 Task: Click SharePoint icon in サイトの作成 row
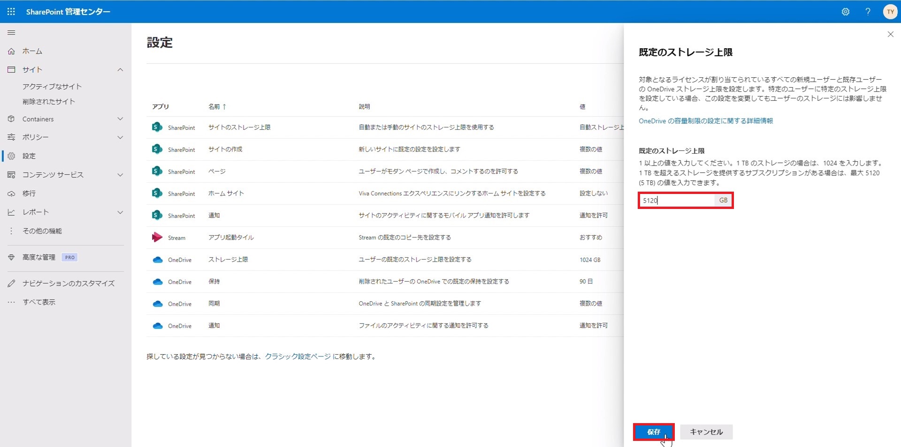click(157, 149)
